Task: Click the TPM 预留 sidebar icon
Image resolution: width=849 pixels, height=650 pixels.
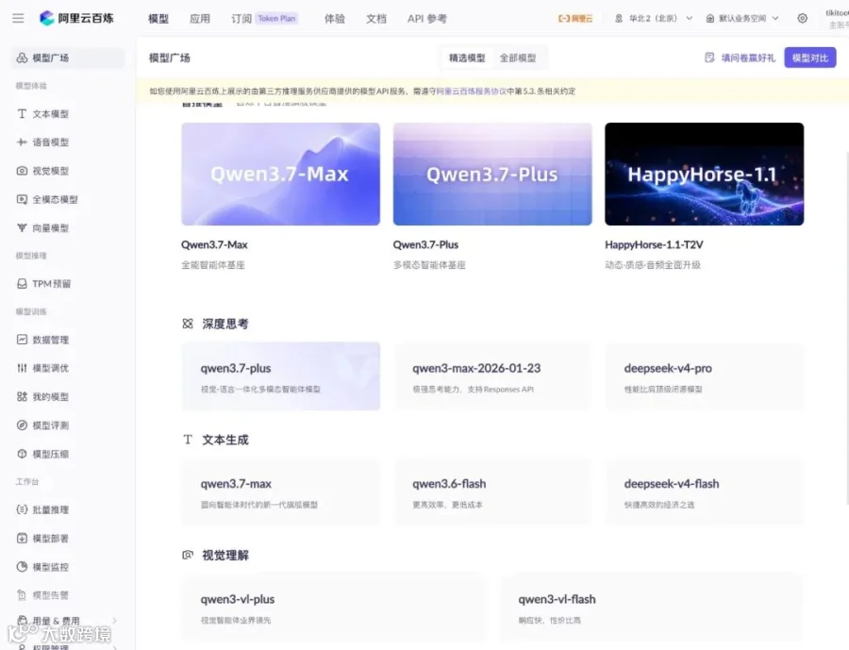Action: tap(22, 284)
